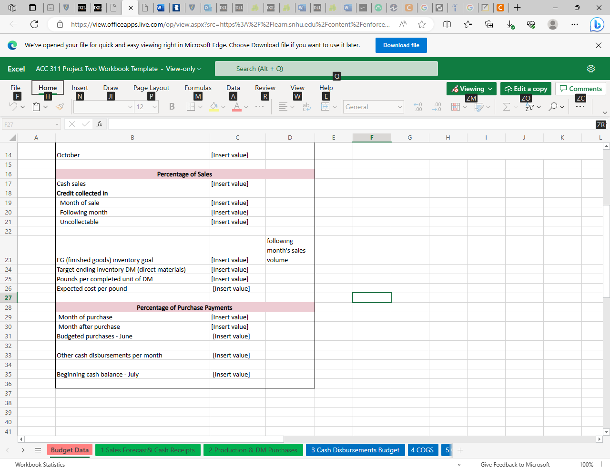Open the Formulas ribbon tab
Viewport: 610px width, 469px height.
pyautogui.click(x=198, y=88)
